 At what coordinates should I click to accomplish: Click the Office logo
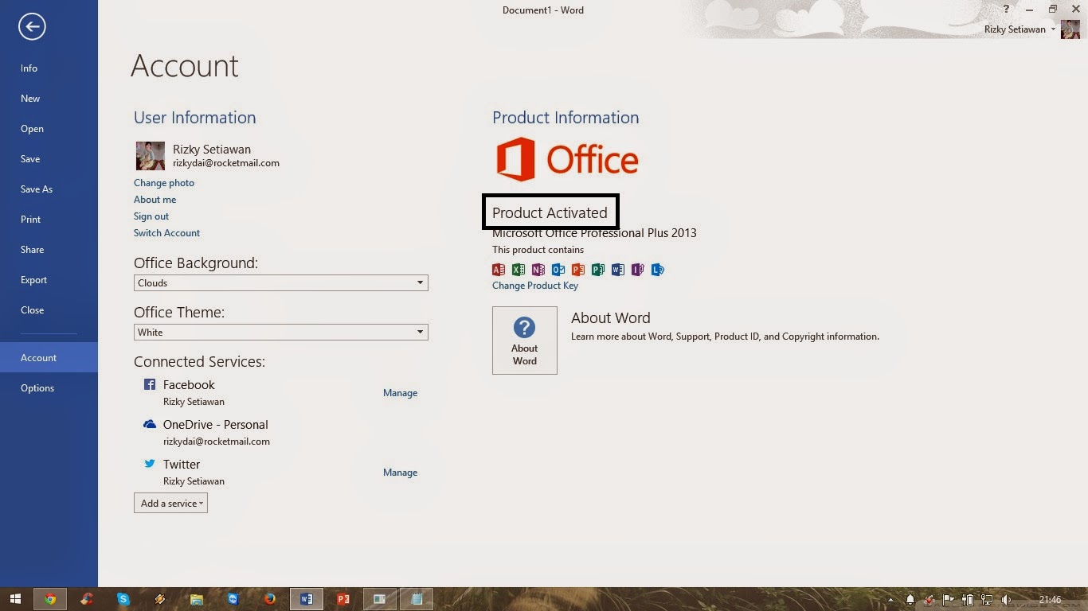tap(567, 159)
